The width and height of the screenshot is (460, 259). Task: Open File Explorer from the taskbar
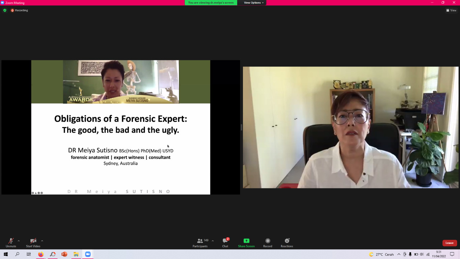76,254
